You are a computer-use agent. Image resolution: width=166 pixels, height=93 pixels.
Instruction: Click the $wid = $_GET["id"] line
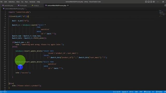click(x=20, y=21)
